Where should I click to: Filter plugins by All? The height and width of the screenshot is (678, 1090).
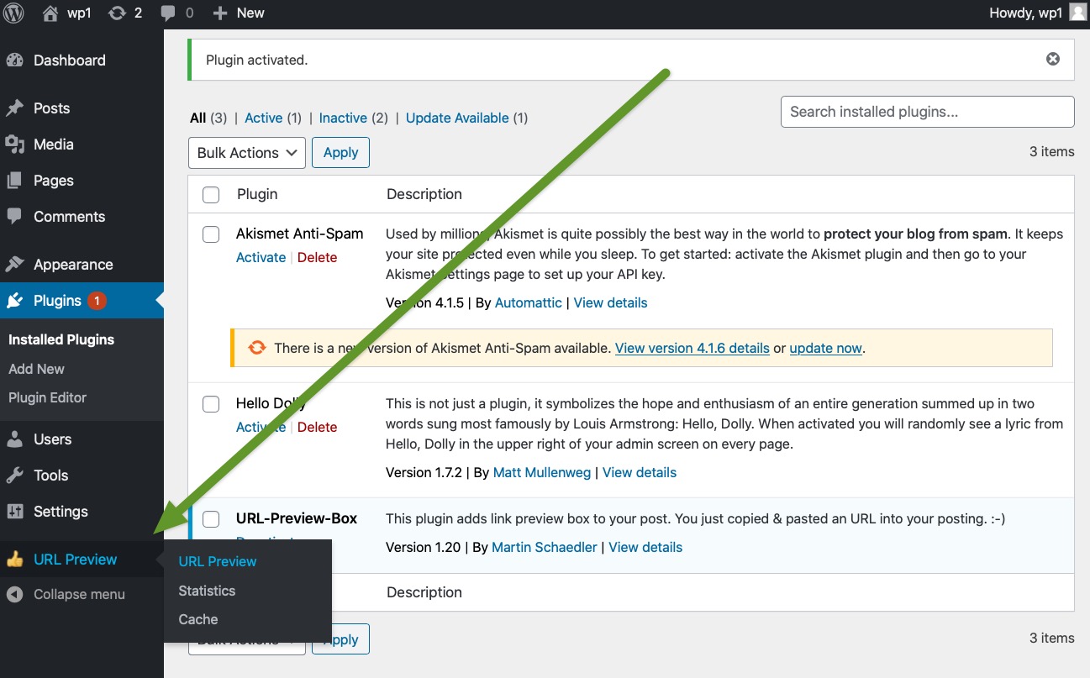pos(198,118)
